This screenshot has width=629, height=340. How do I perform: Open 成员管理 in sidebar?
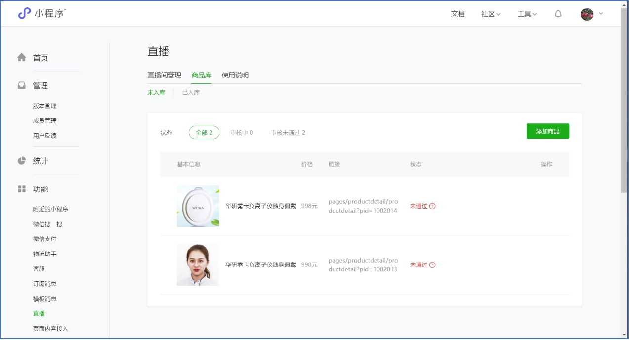coord(45,121)
